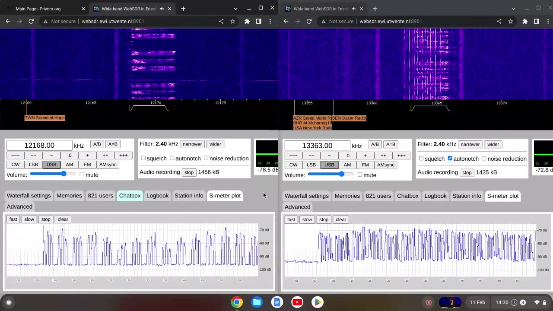Image resolution: width=553 pixels, height=311 pixels.
Task: Open new tab in left window
Action: [x=183, y=9]
